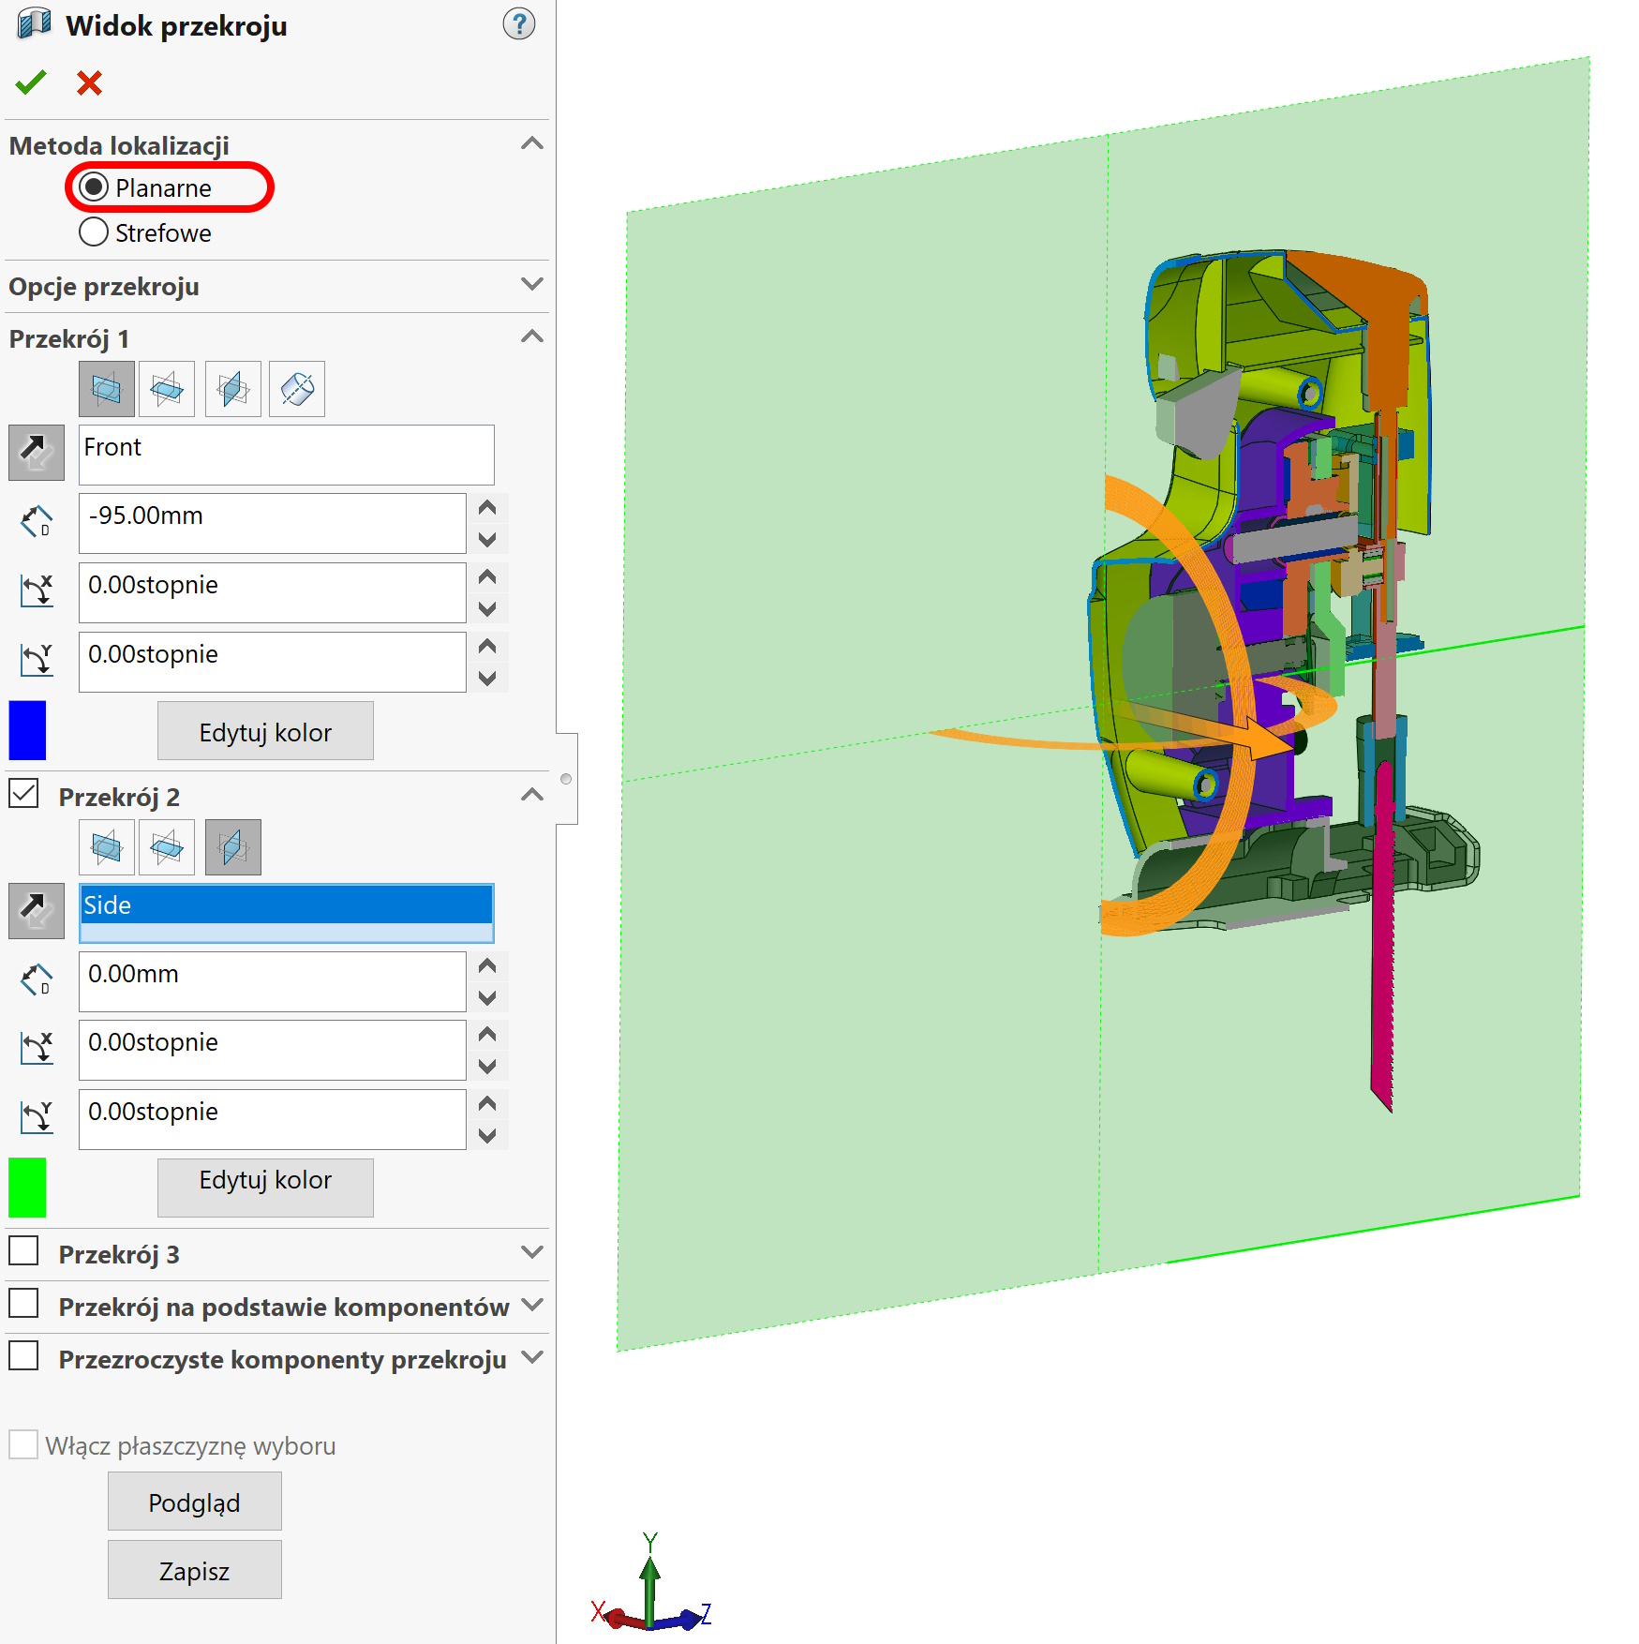1639x1644 pixels.
Task: Increase Przekrój 2 Y rotation angle
Action: click(487, 1104)
